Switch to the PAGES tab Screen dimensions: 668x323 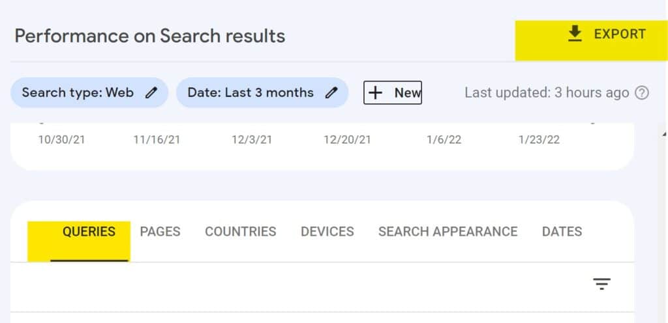160,232
